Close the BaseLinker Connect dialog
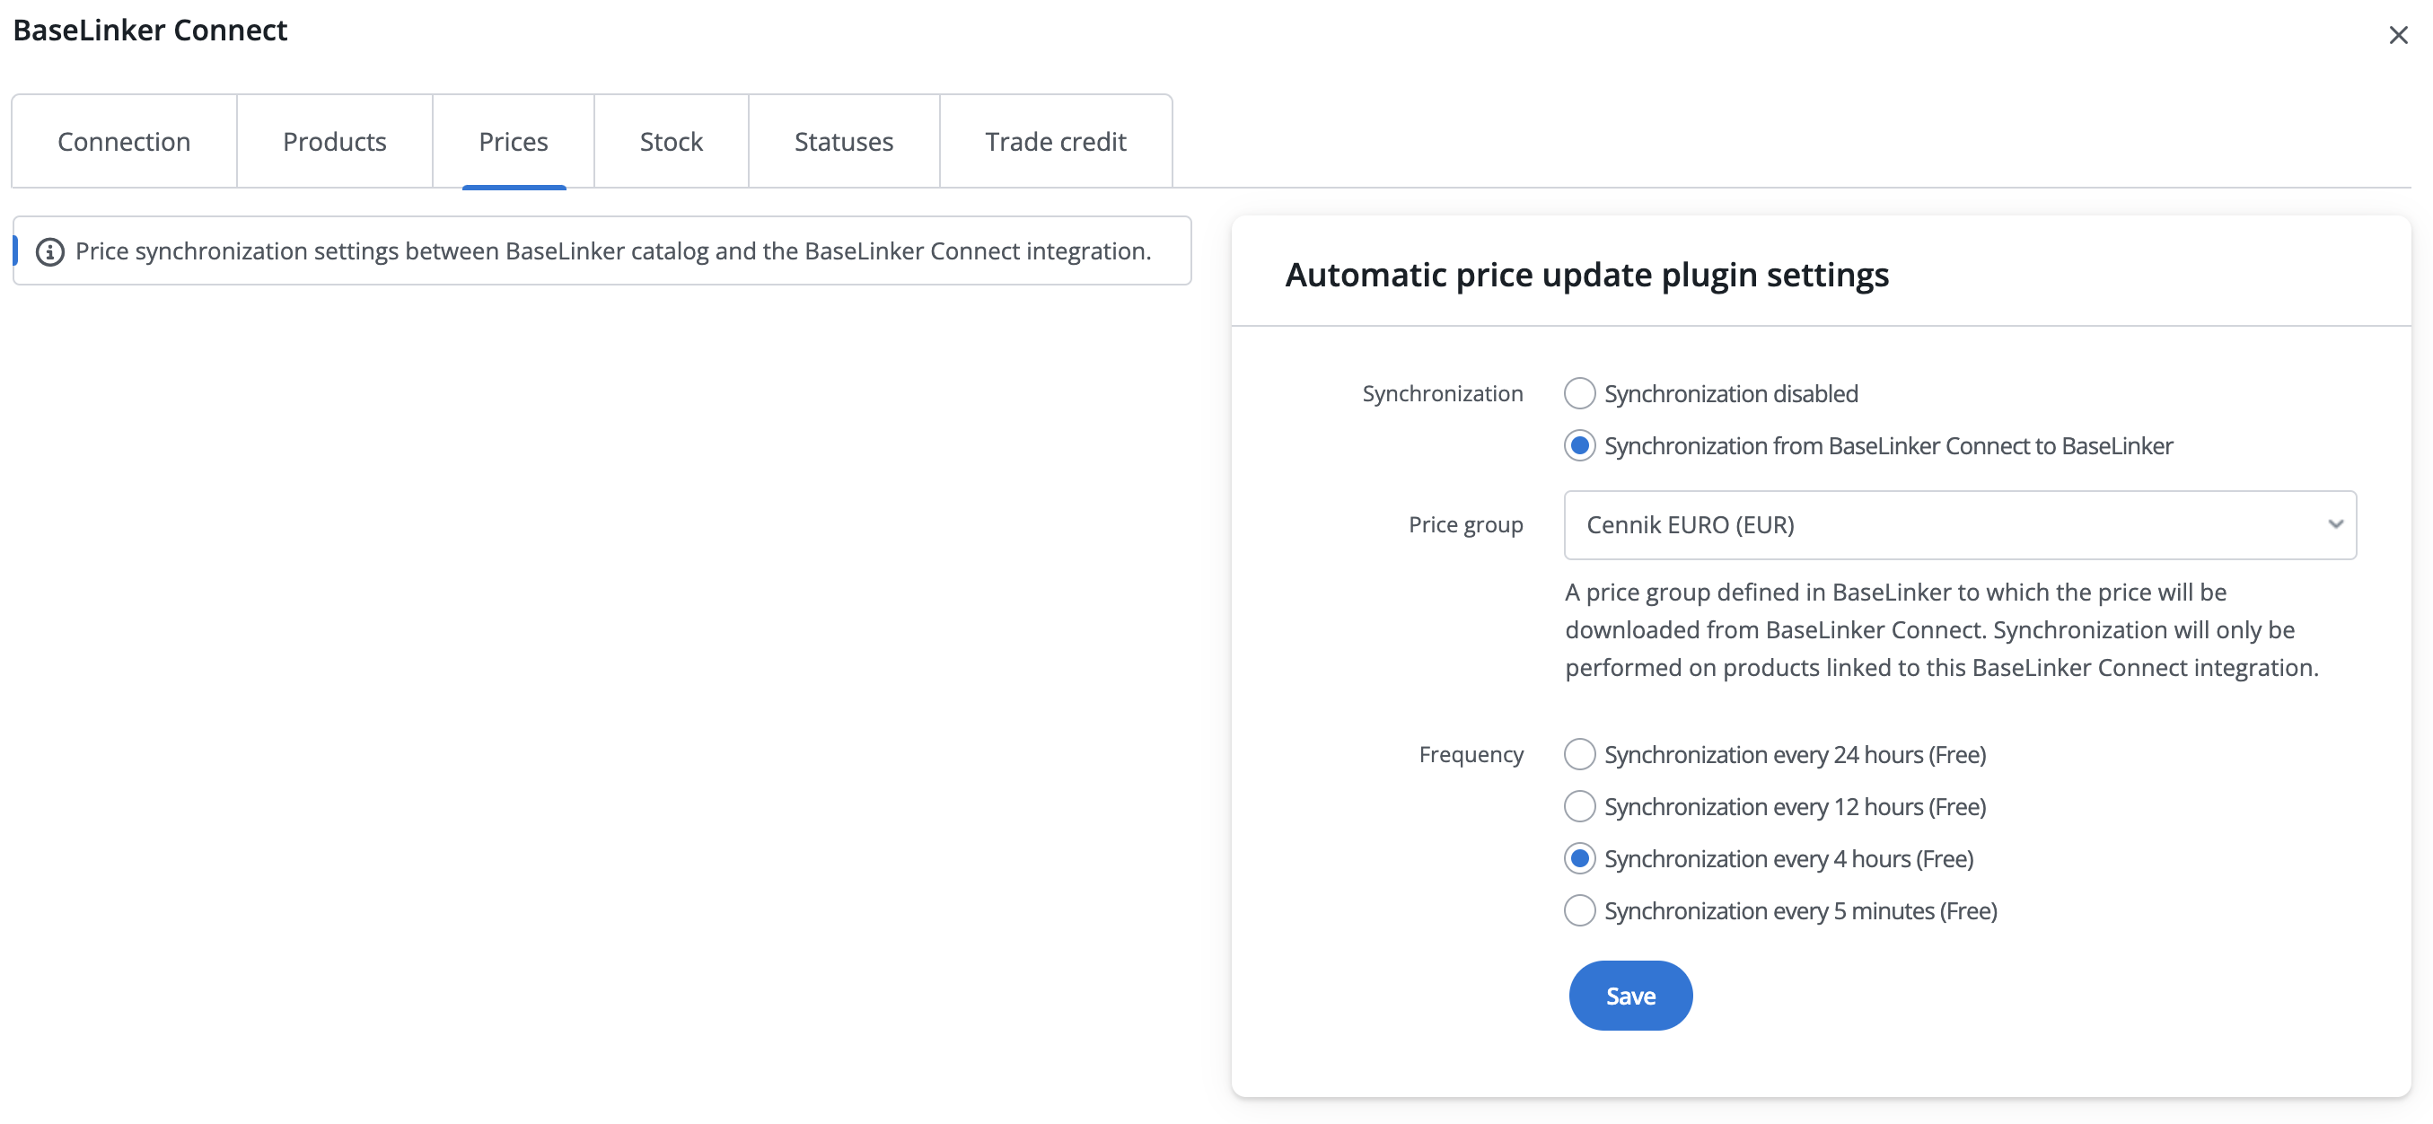The image size is (2433, 1124). (2397, 36)
